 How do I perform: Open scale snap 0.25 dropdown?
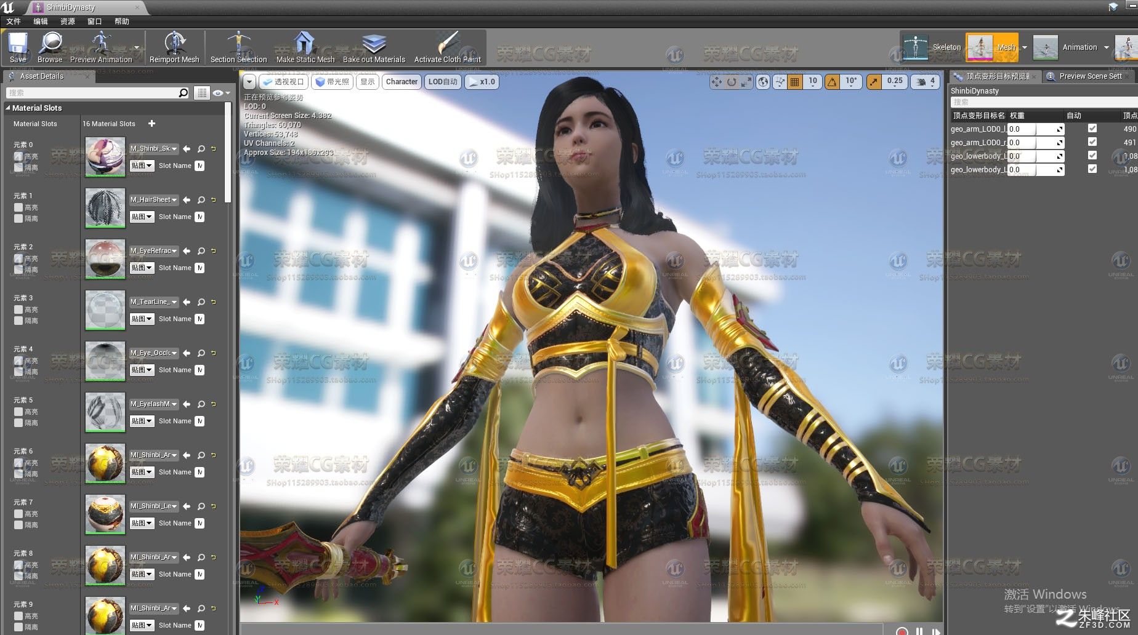(x=895, y=81)
